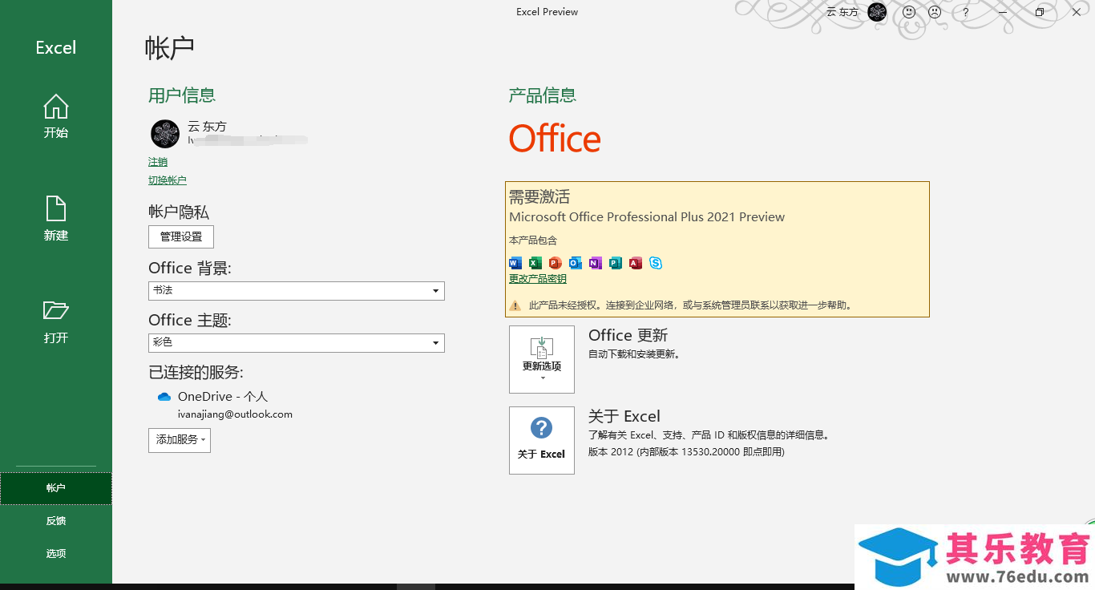The height and width of the screenshot is (590, 1095).
Task: Click the 更改产品密钥 link
Action: 538,279
